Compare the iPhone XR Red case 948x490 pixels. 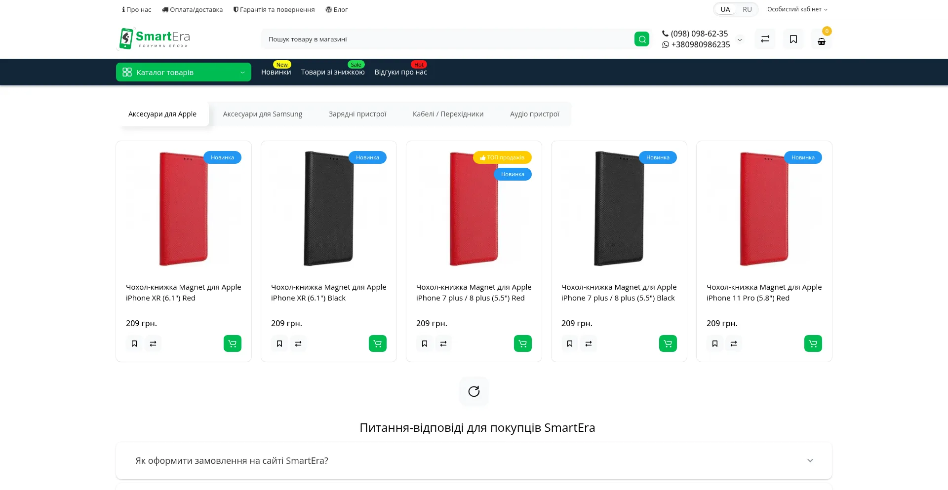click(153, 343)
